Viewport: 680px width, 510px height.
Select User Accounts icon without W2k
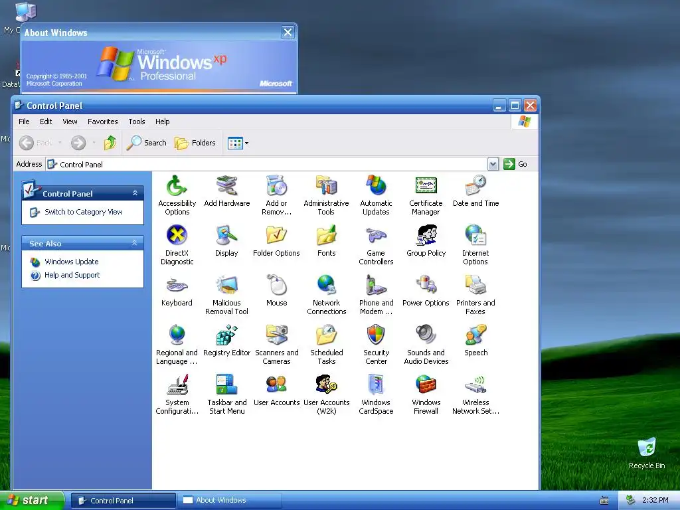[x=277, y=385]
